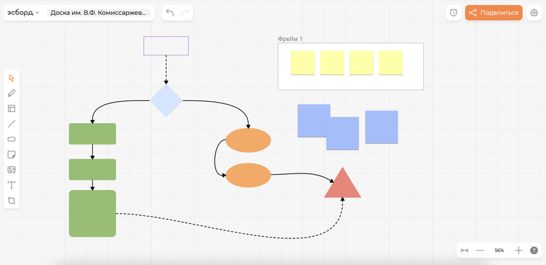The height and width of the screenshot is (265, 546).
Task: Open the help question mark
Action: (x=534, y=251)
